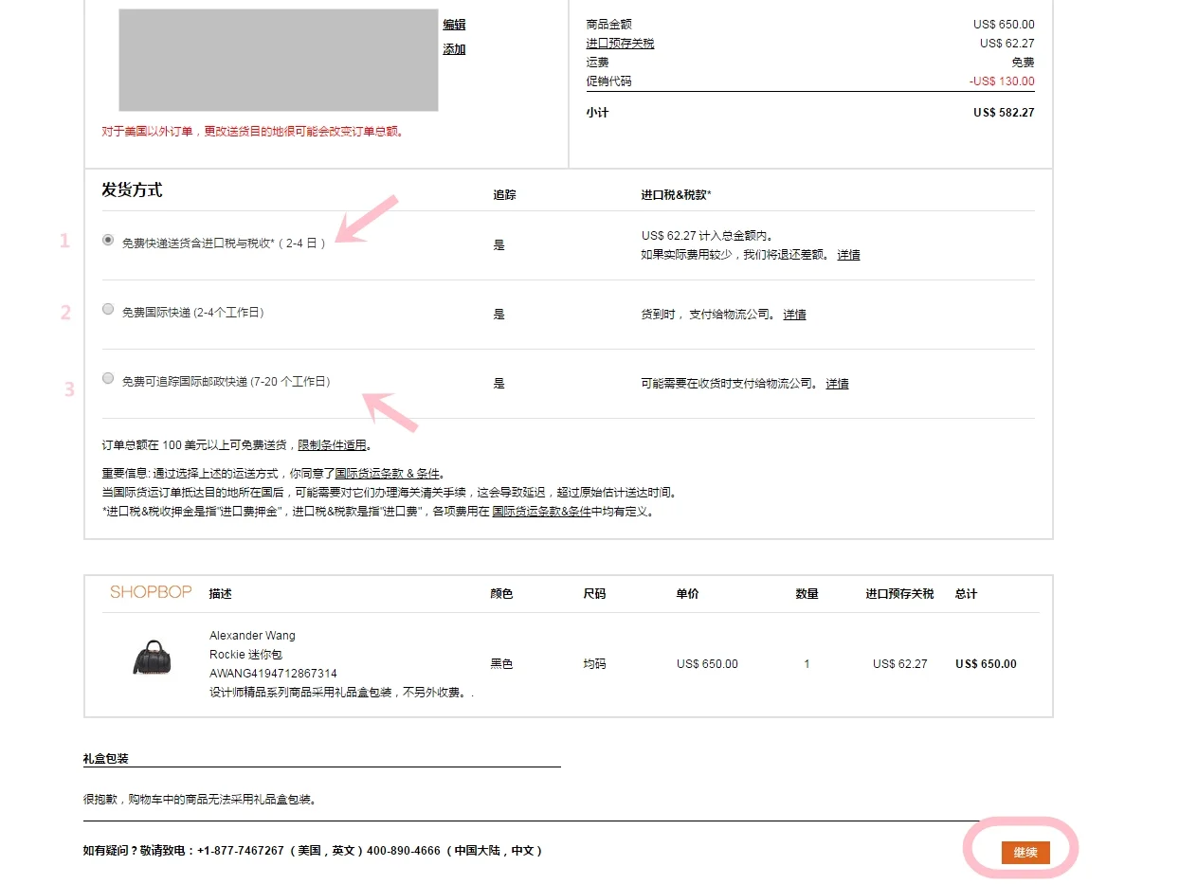Click the 添加 link beside the address

click(x=454, y=49)
